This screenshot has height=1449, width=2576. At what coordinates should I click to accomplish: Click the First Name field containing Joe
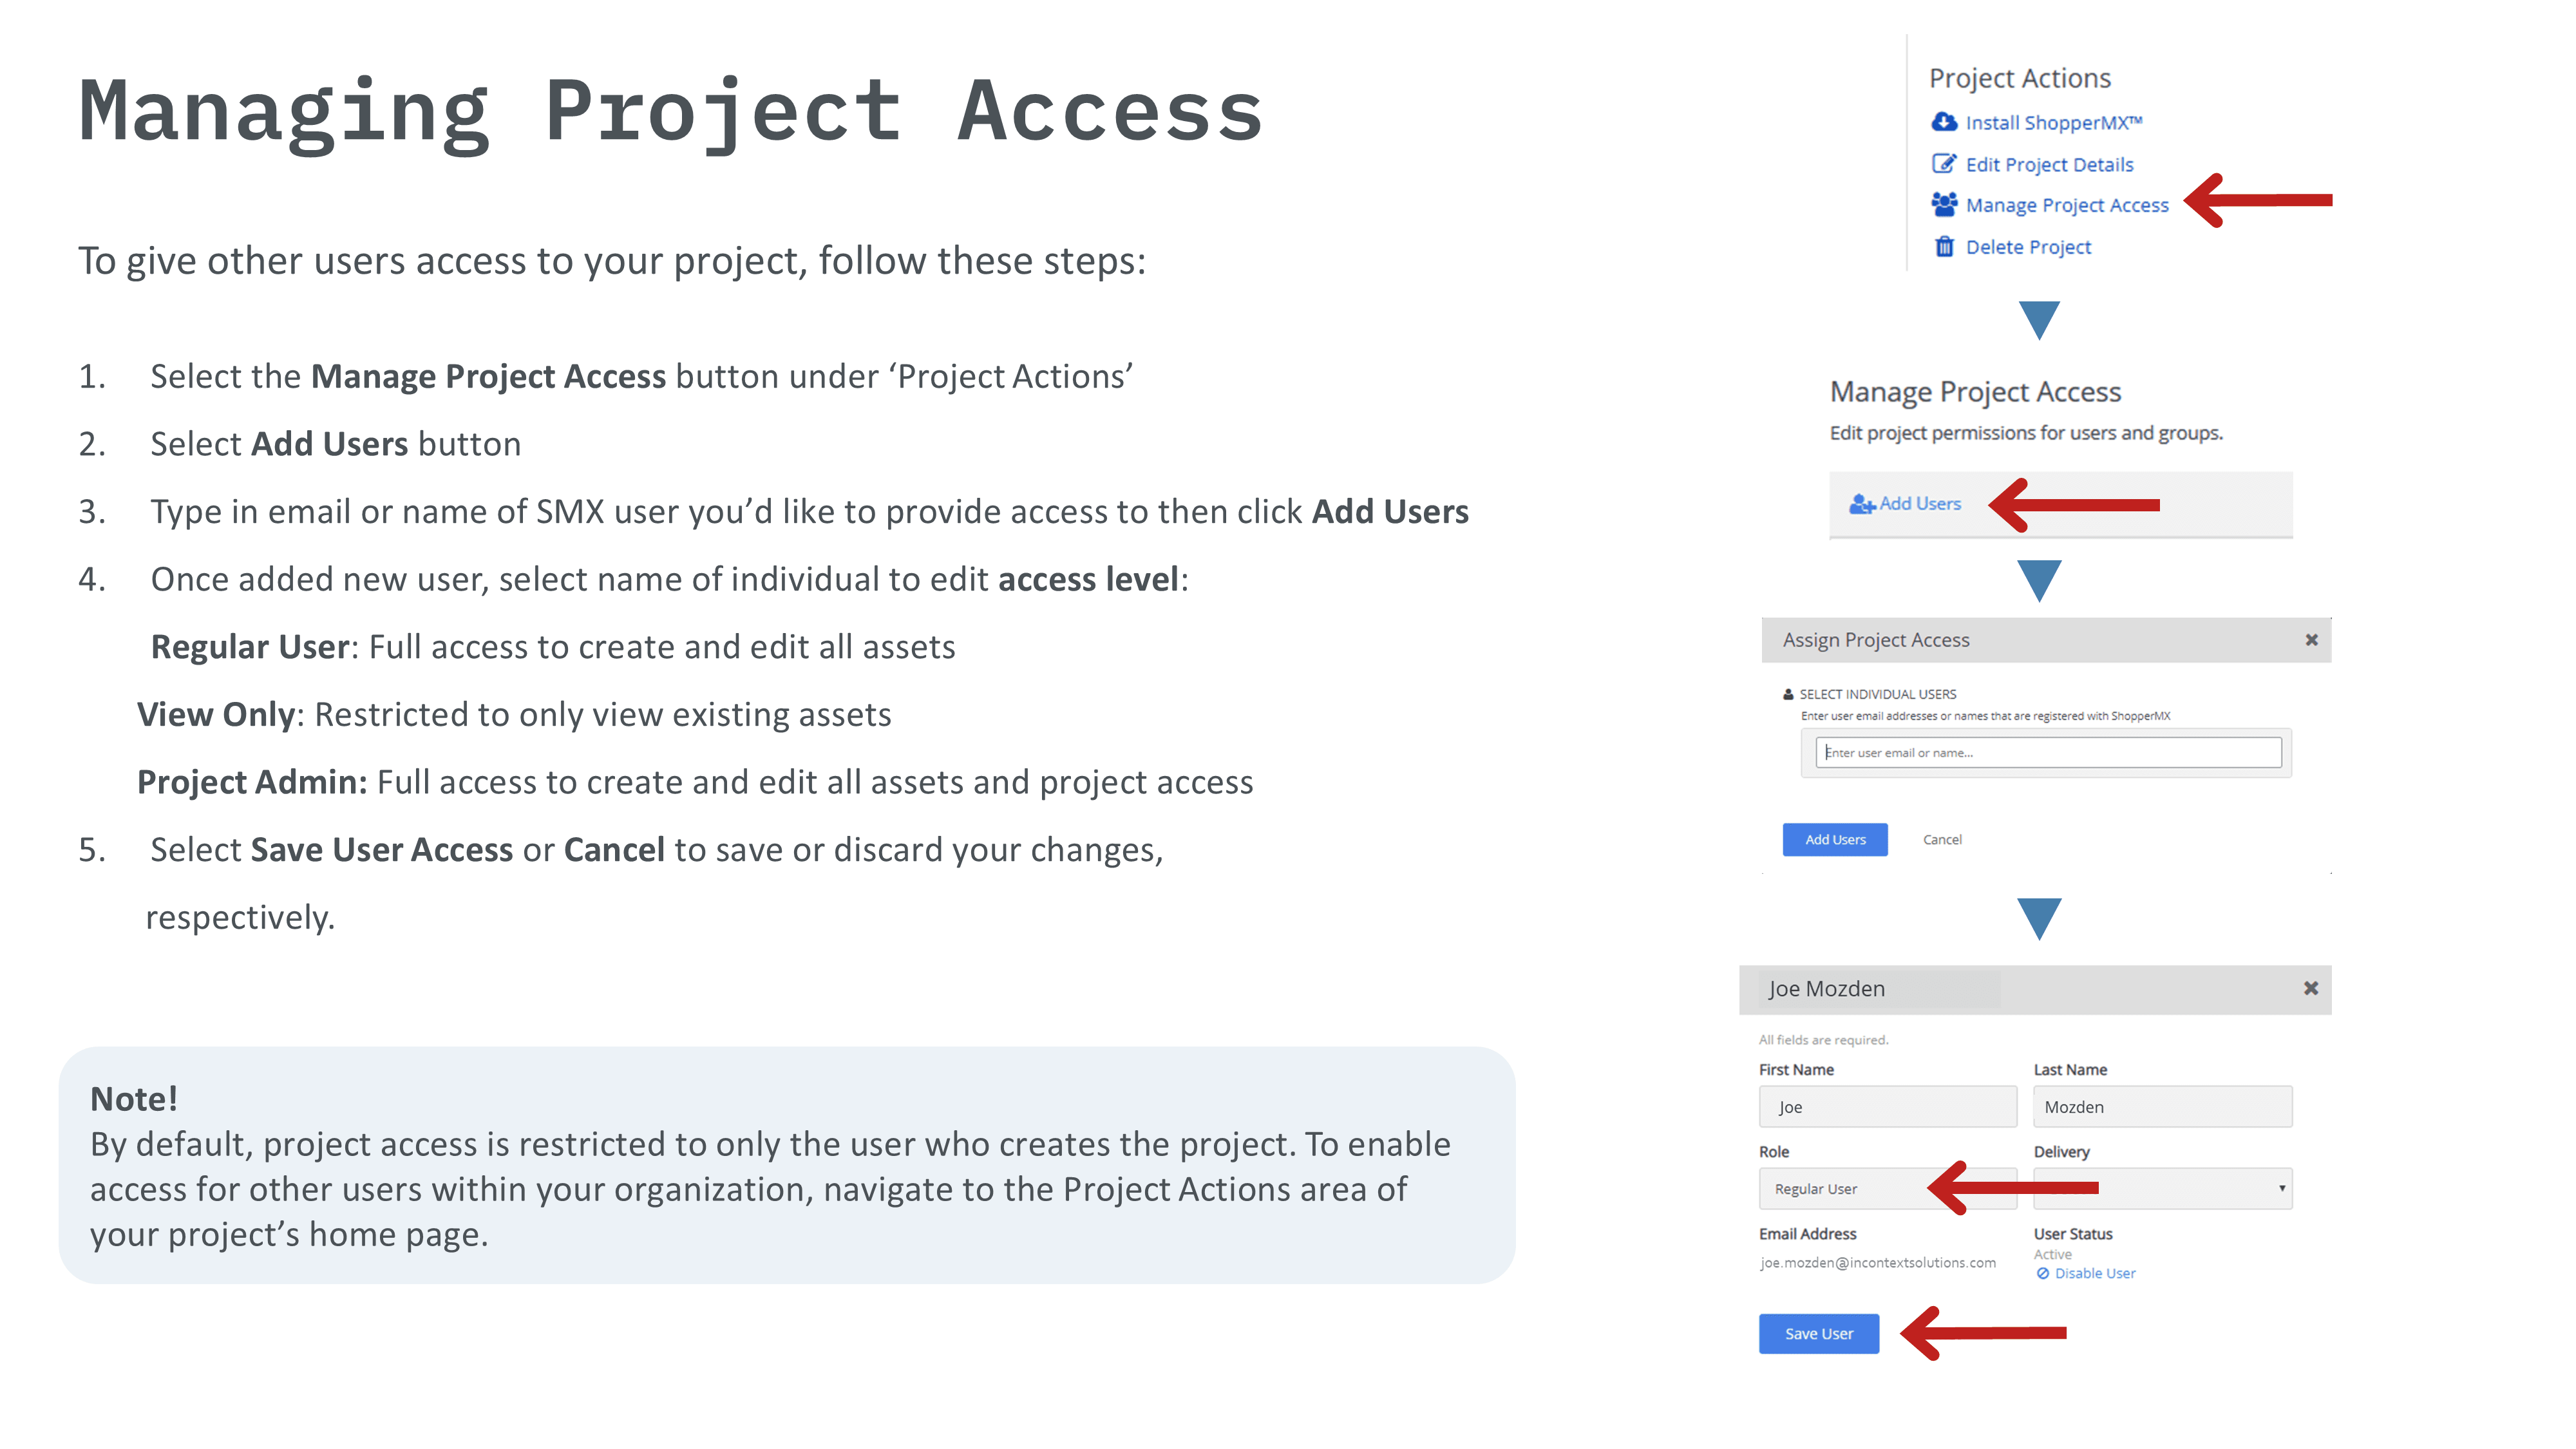point(1887,1107)
